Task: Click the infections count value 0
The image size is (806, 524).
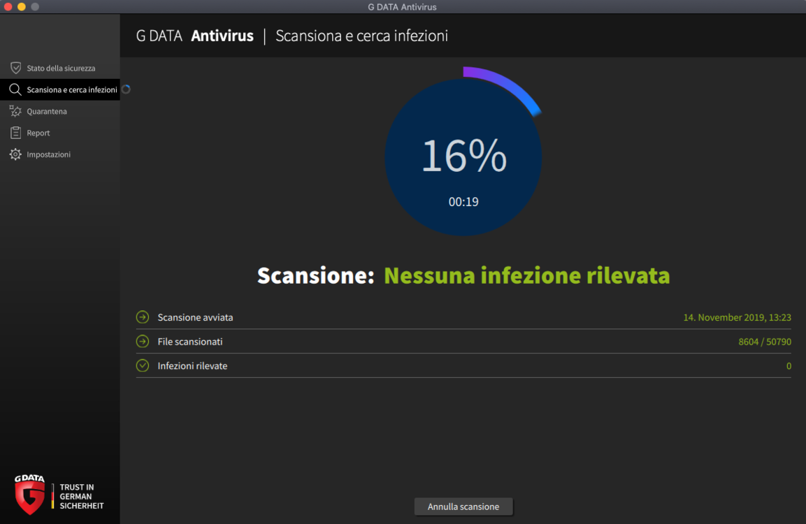Action: [x=789, y=366]
